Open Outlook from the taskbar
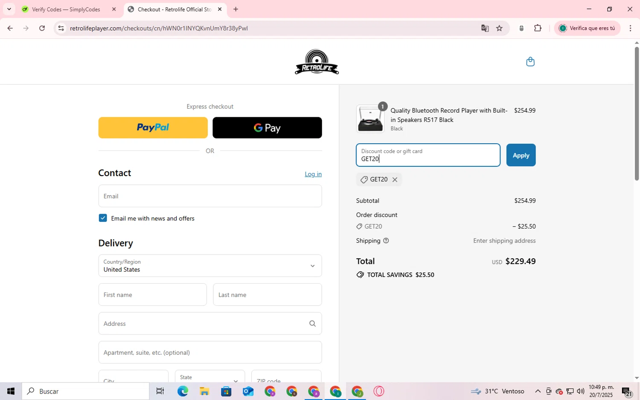Image resolution: width=640 pixels, height=400 pixels. pyautogui.click(x=248, y=391)
